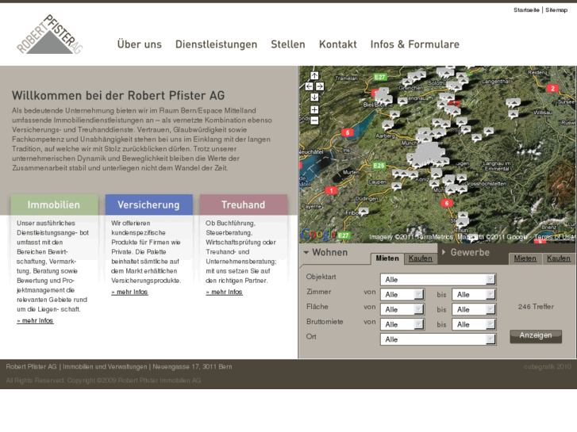577x432 pixels.
Task: Open the Kontakt menu
Action: point(338,44)
